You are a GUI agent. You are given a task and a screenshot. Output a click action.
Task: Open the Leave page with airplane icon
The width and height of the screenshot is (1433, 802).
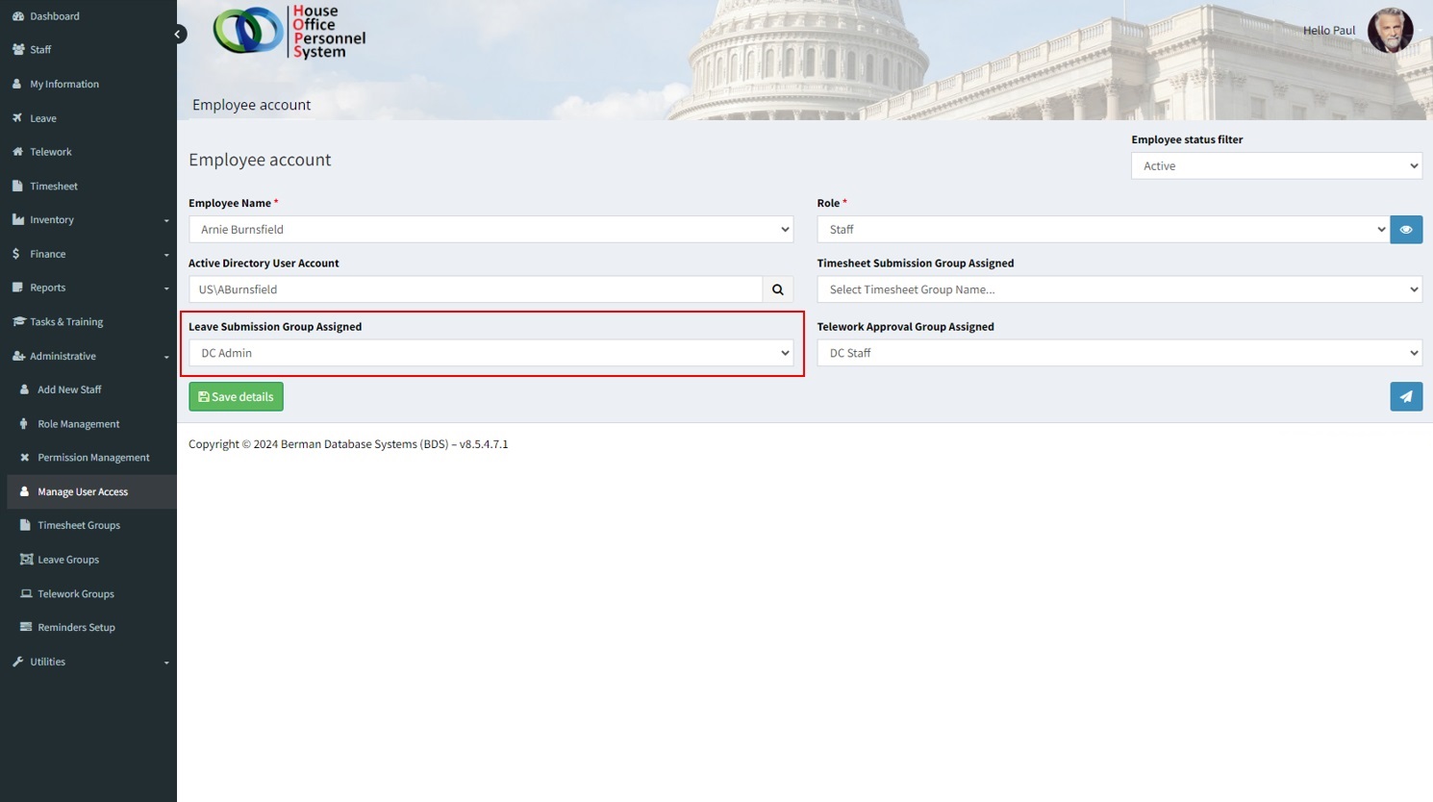click(43, 118)
